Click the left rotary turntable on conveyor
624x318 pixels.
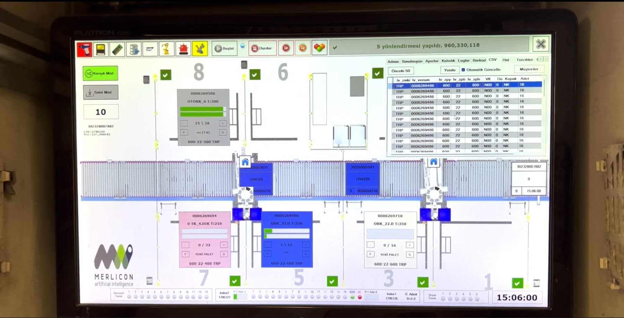(245, 195)
